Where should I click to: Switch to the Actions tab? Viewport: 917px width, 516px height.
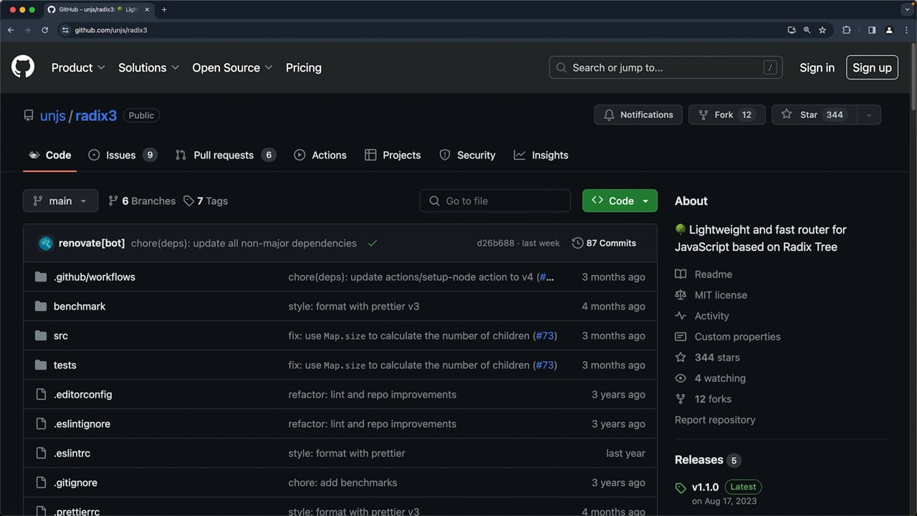(320, 155)
